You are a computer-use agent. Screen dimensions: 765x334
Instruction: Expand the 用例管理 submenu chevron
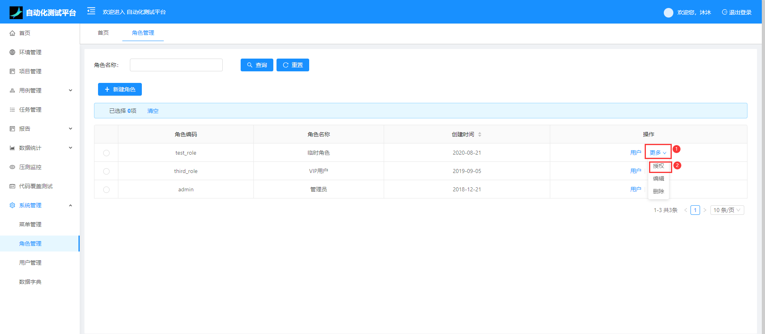coord(71,90)
